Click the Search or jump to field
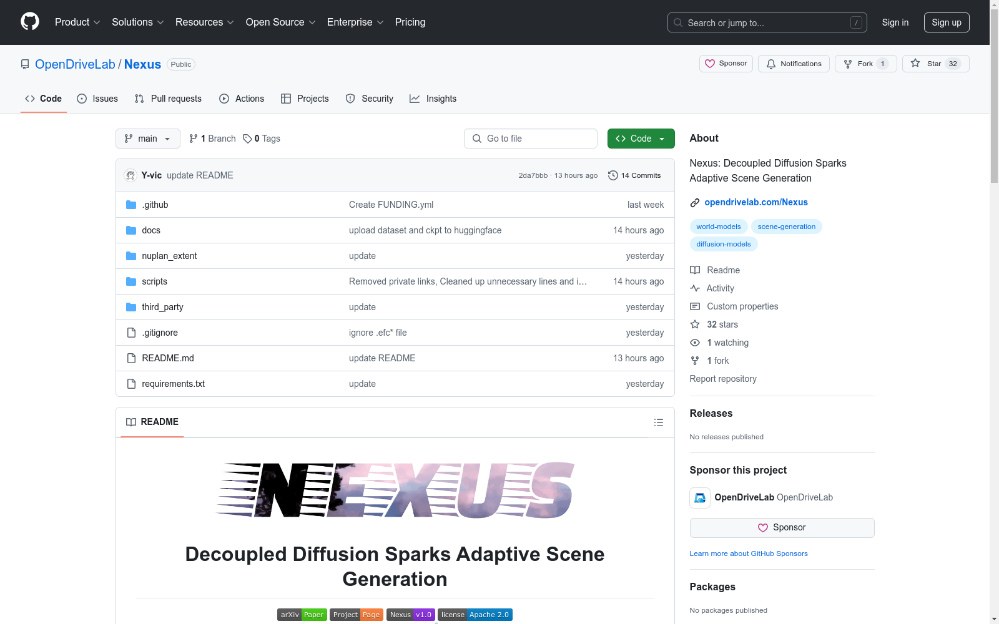This screenshot has height=624, width=999. click(x=767, y=22)
